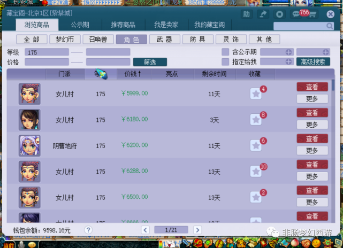Click the 筛选 filter button

[150, 62]
